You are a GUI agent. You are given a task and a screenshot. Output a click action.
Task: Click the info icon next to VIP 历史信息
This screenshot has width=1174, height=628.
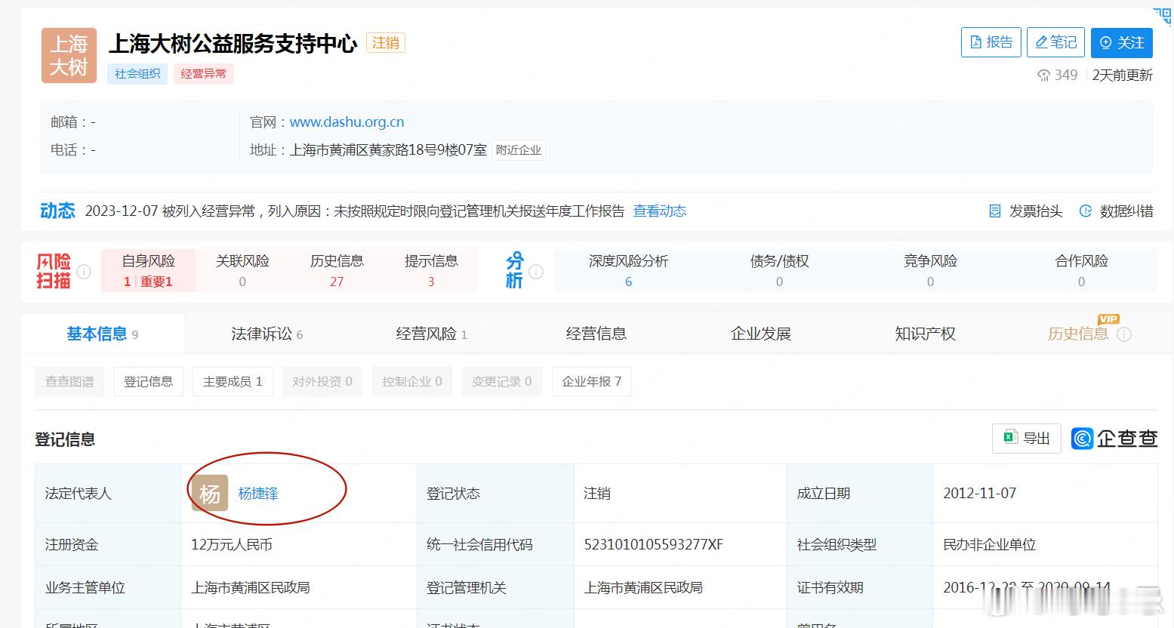click(x=1124, y=334)
